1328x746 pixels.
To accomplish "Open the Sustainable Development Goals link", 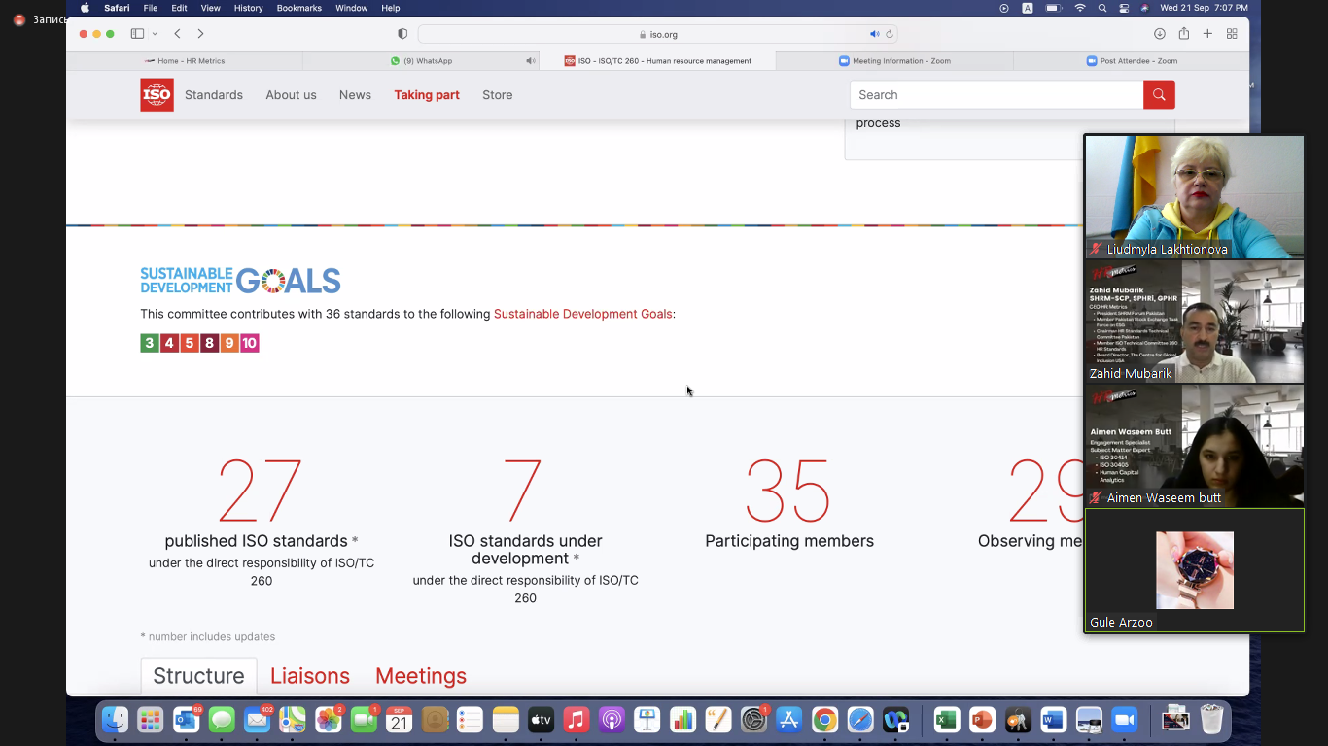I will (582, 314).
